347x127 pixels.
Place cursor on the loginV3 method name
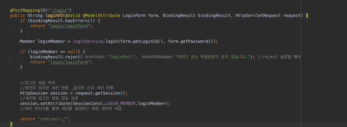point(54,16)
